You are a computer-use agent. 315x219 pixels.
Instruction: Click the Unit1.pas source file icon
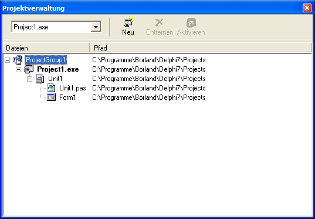click(x=51, y=88)
